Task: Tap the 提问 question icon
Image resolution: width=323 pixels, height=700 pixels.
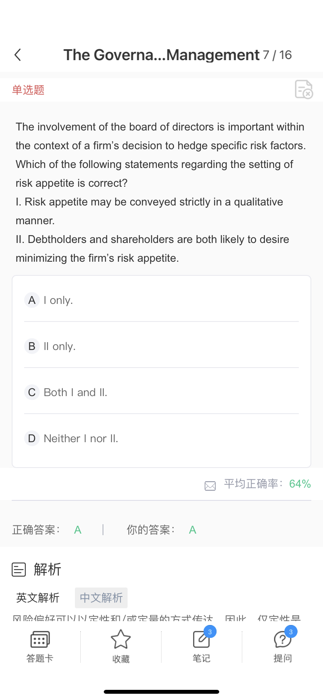Action: coord(282,639)
